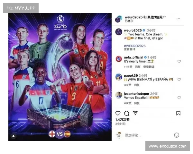Image resolution: width=193 pixels, height=154 pixels.
Task: Reply to pappk39's comment via 回复
Action: (137, 85)
